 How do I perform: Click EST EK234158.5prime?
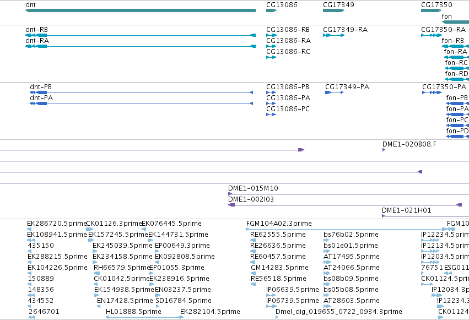pyautogui.click(x=95, y=262)
